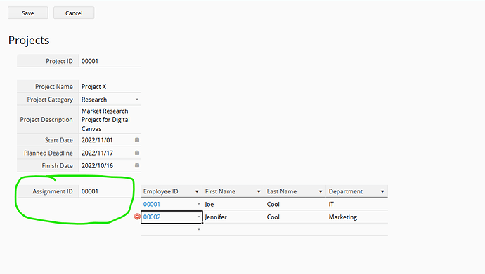Click the 'Assignment ID' label

pyautogui.click(x=53, y=191)
